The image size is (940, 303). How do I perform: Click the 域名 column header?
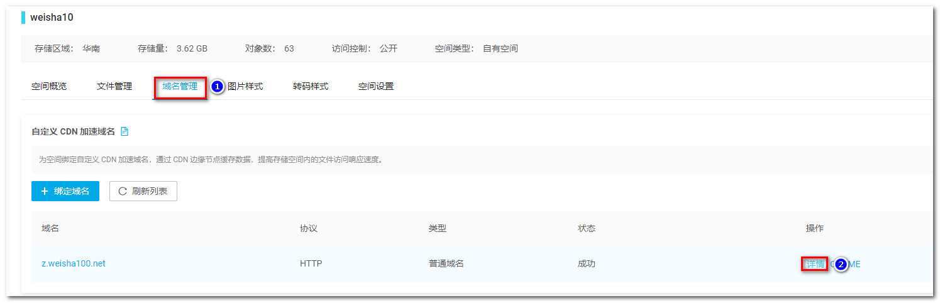(50, 228)
